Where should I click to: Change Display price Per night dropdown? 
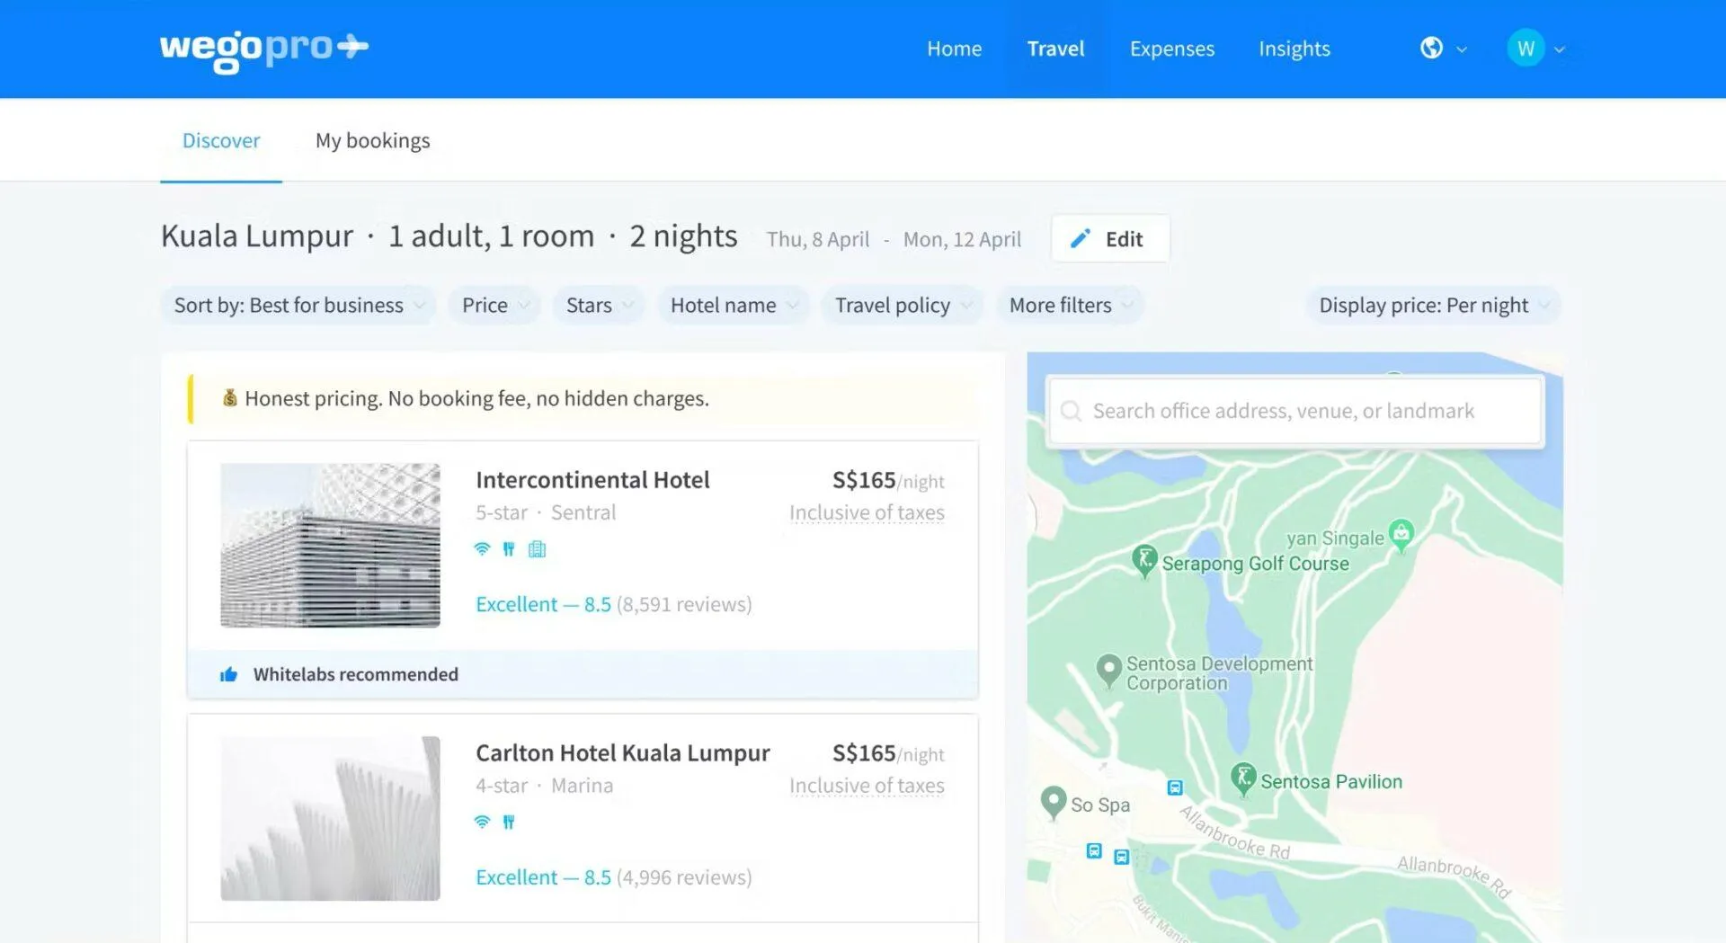(1434, 305)
